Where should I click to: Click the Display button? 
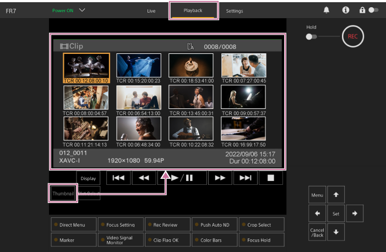[88, 178]
